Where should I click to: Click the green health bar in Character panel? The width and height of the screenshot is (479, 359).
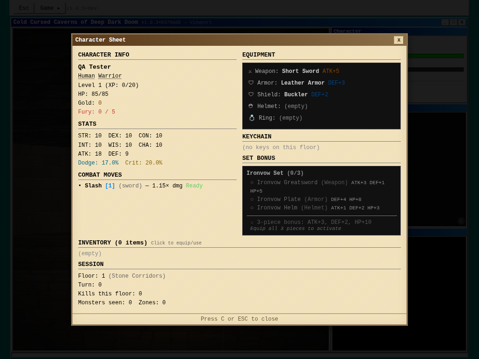coord(436,56)
